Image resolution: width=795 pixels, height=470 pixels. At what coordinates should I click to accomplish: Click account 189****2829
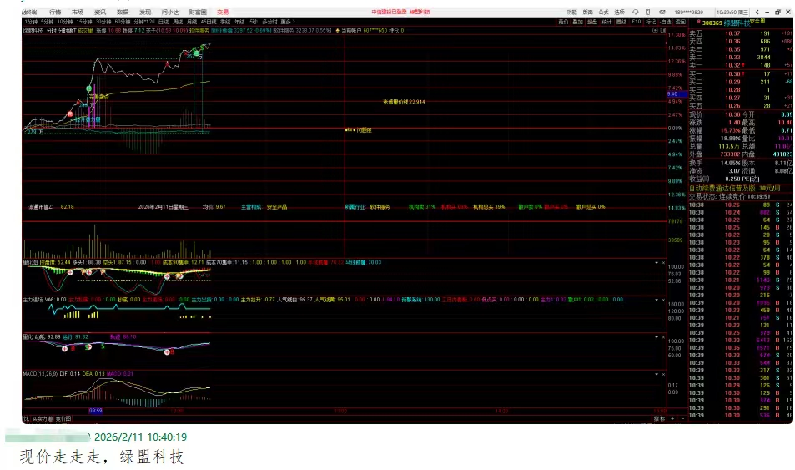(x=688, y=13)
